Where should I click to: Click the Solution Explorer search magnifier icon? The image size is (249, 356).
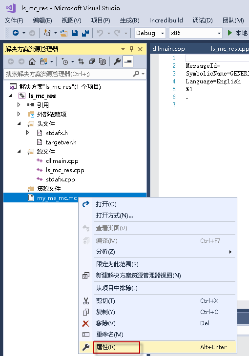tap(136, 74)
